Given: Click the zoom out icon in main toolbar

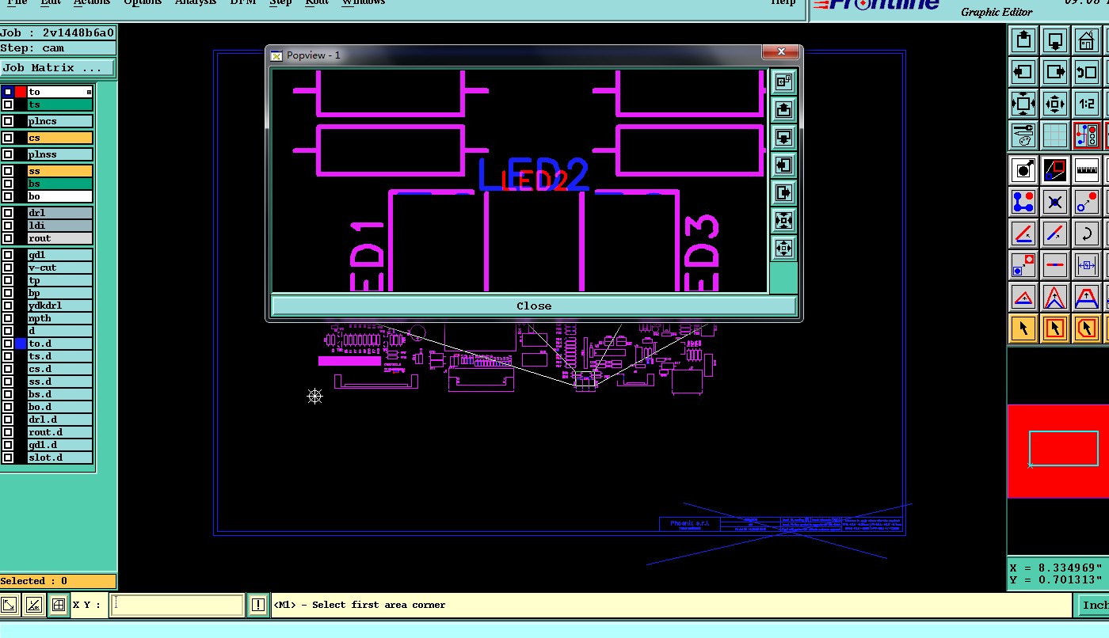Looking at the screenshot, I should click(1054, 104).
